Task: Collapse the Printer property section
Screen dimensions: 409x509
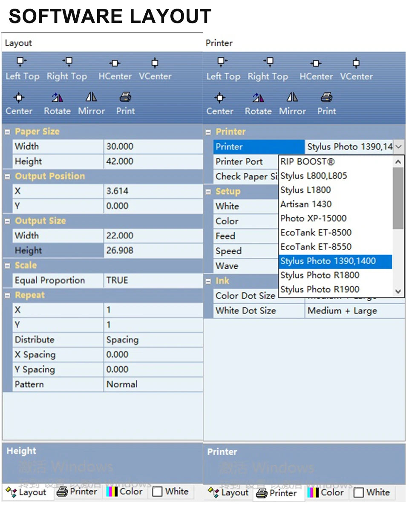Action: click(208, 132)
